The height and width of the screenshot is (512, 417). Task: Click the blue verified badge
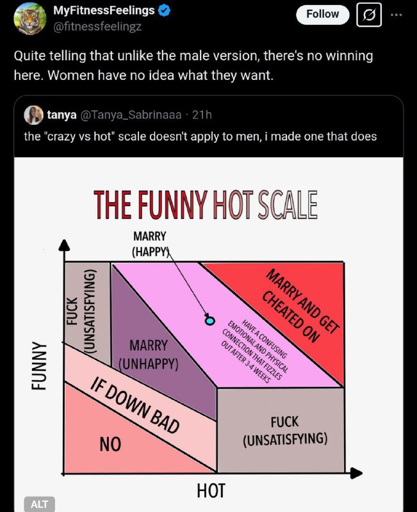[164, 11]
